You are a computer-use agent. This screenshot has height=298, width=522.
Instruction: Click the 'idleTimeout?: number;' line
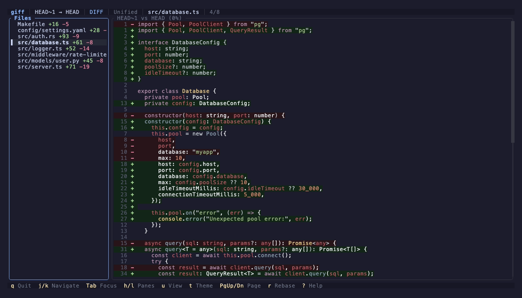pos(180,73)
